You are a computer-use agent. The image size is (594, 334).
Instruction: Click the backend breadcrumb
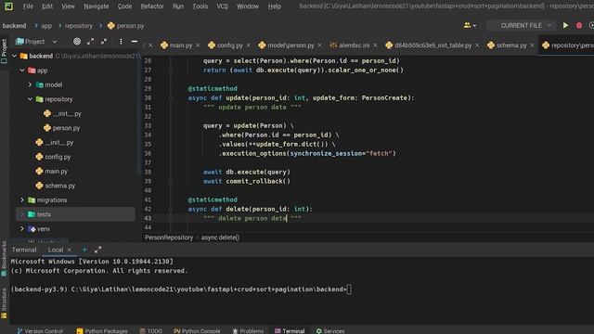pyautogui.click(x=15, y=26)
